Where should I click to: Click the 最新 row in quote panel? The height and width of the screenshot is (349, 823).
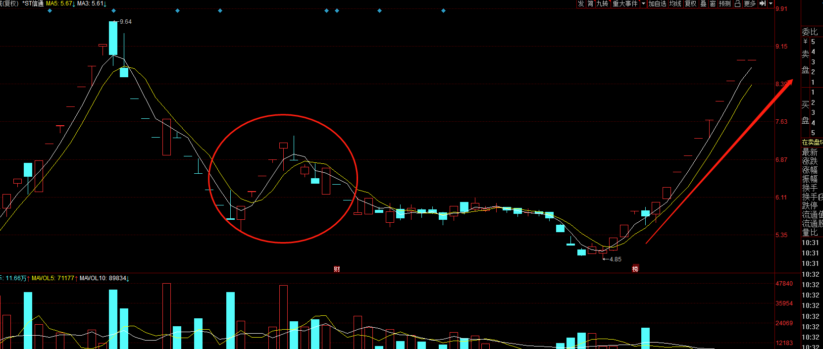tap(810, 152)
